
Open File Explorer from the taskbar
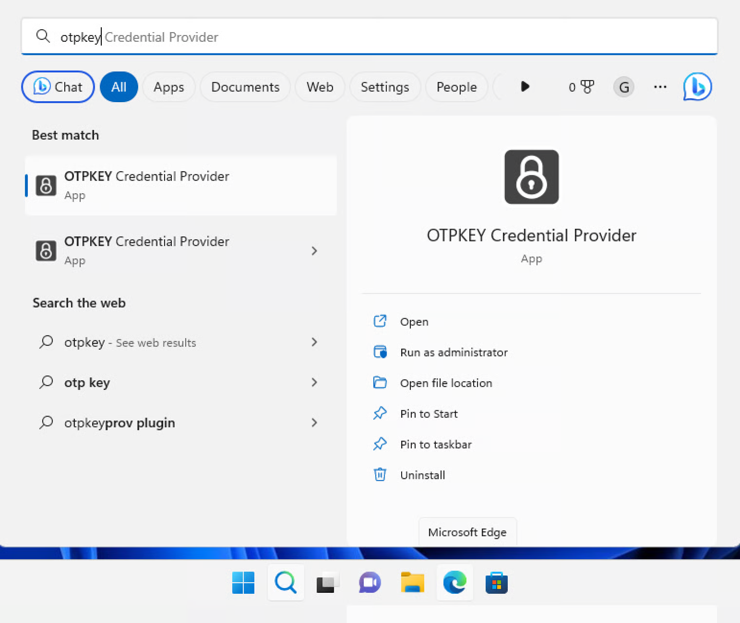click(x=412, y=583)
